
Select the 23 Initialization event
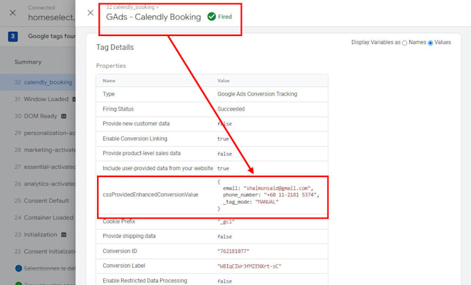click(x=37, y=235)
